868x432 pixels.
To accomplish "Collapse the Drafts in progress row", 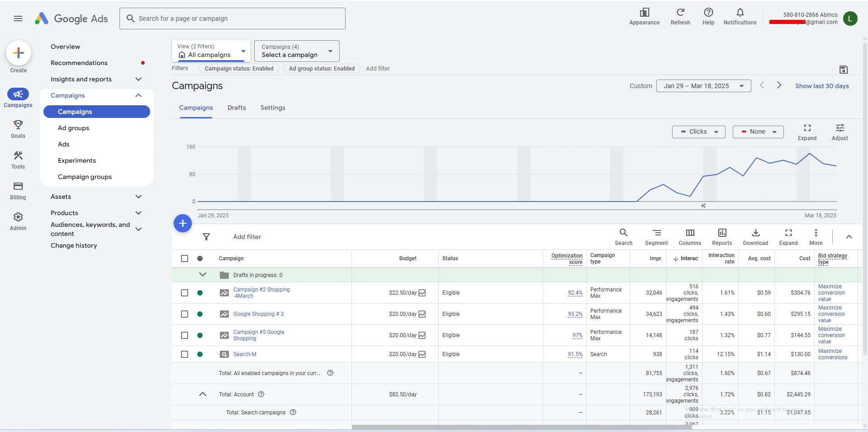I will (x=203, y=275).
